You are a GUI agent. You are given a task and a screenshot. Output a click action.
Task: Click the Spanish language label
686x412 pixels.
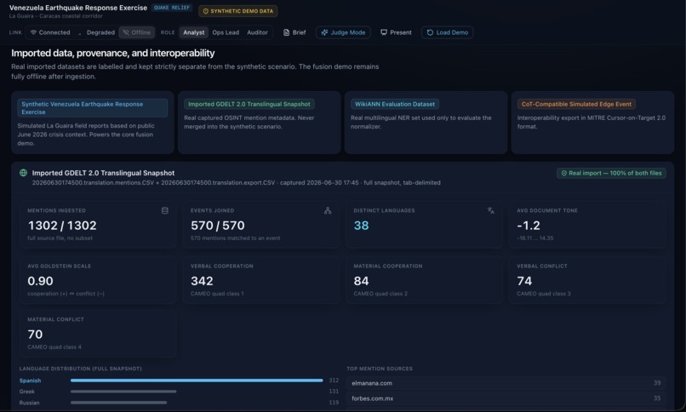[30, 381]
